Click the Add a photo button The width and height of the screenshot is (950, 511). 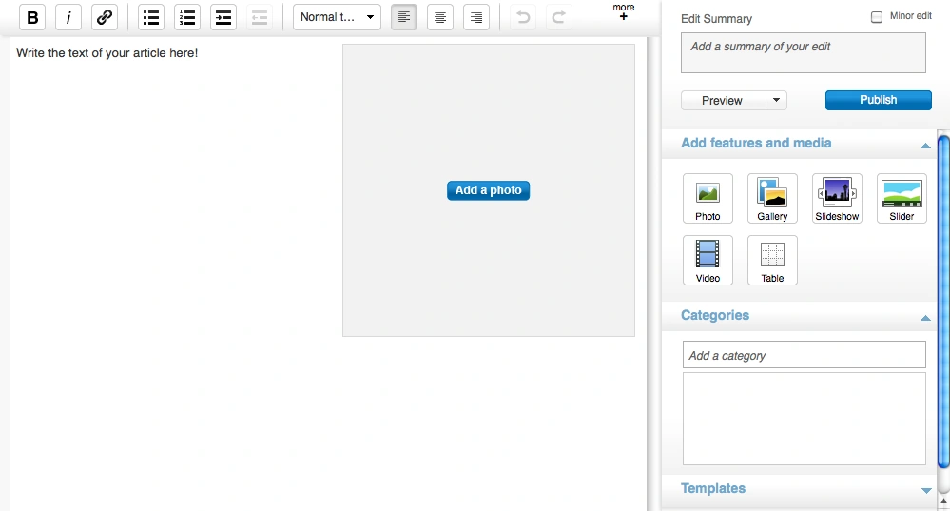click(488, 190)
